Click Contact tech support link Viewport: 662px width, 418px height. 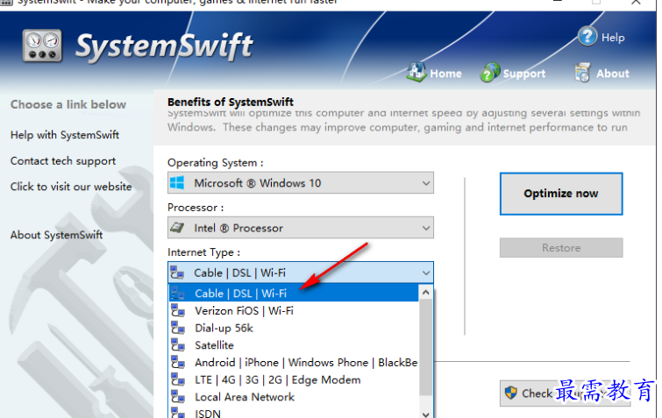[63, 161]
